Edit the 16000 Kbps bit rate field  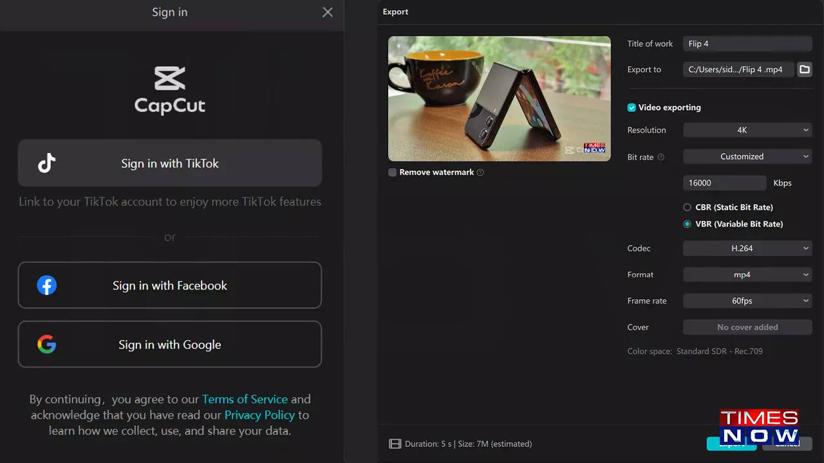(x=725, y=183)
